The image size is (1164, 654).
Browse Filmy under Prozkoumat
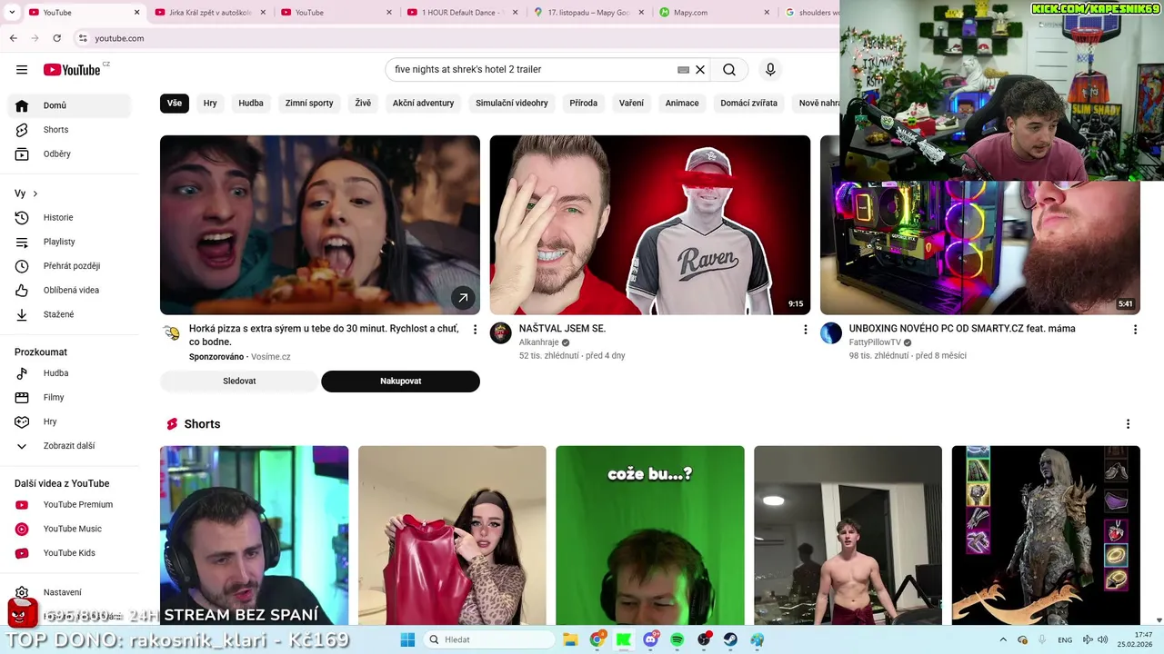[69, 398]
